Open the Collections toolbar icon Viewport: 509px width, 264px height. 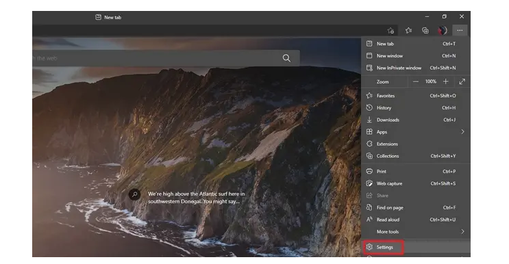click(425, 31)
